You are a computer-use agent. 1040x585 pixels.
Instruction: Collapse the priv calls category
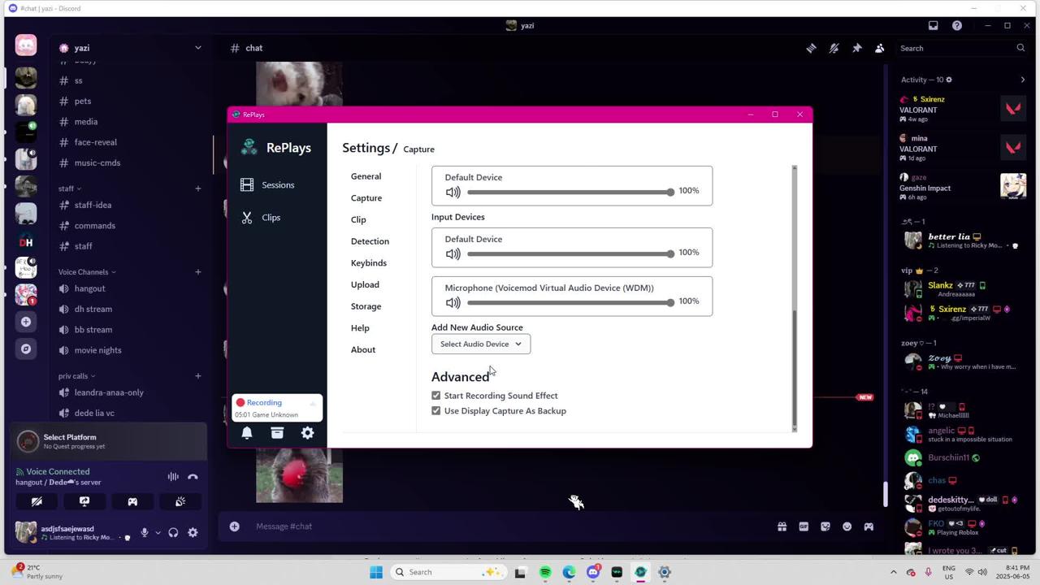76,376
